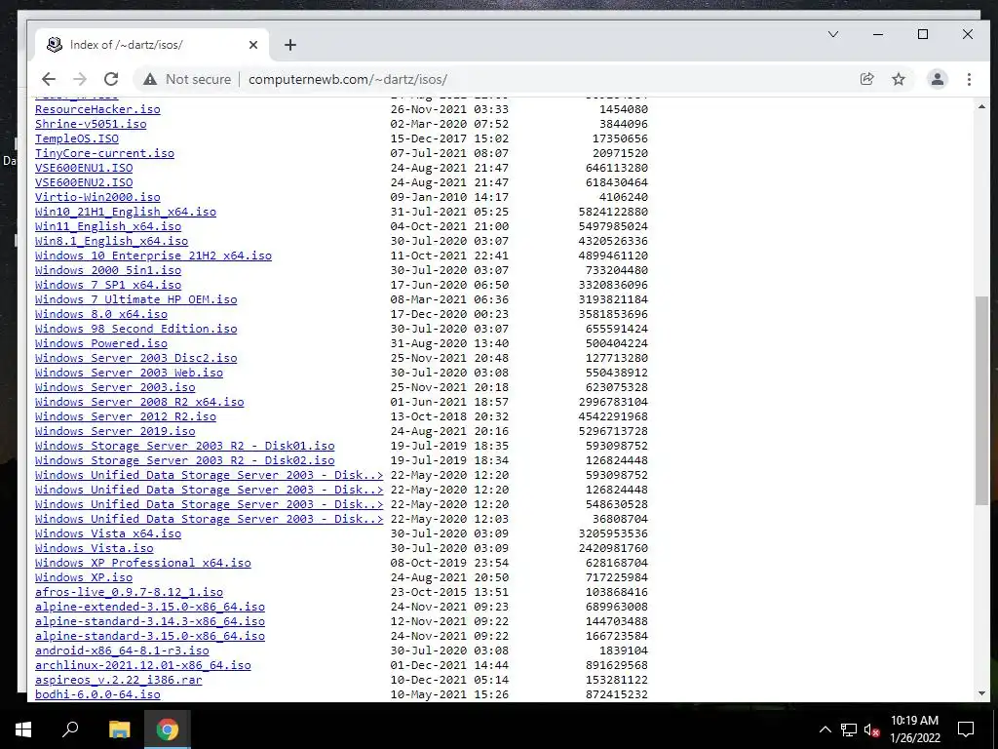This screenshot has height=749, width=998.
Task: Share this page icon in address bar
Action: coord(866,79)
